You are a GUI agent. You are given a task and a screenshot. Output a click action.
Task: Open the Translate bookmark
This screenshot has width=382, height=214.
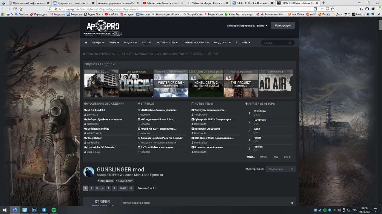point(21,14)
